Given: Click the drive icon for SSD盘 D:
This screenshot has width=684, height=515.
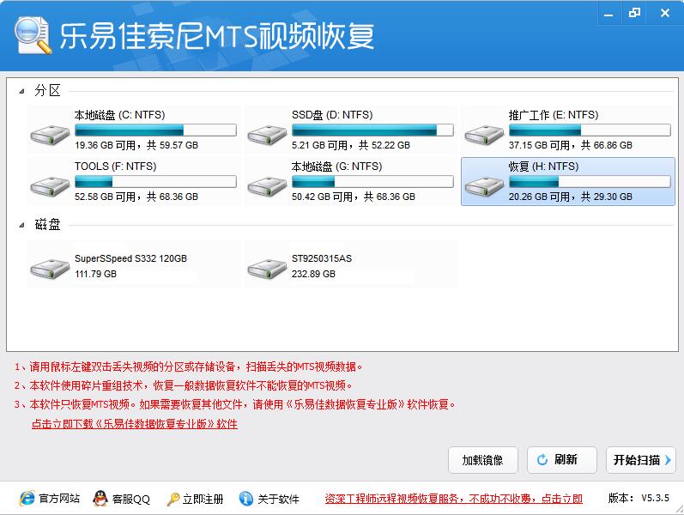Looking at the screenshot, I should 267,135.
